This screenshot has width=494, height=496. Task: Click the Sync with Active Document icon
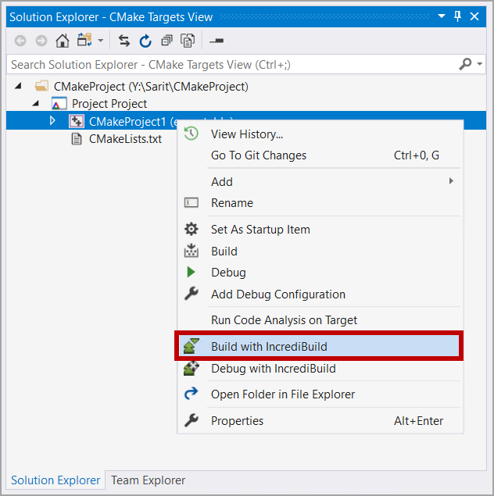pyautogui.click(x=124, y=41)
